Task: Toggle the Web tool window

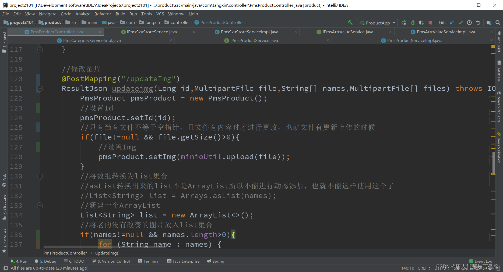Action: (x=4, y=180)
